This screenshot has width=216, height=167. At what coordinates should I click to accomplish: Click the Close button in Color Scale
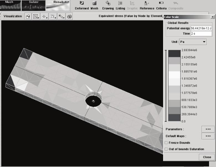[x=207, y=157]
